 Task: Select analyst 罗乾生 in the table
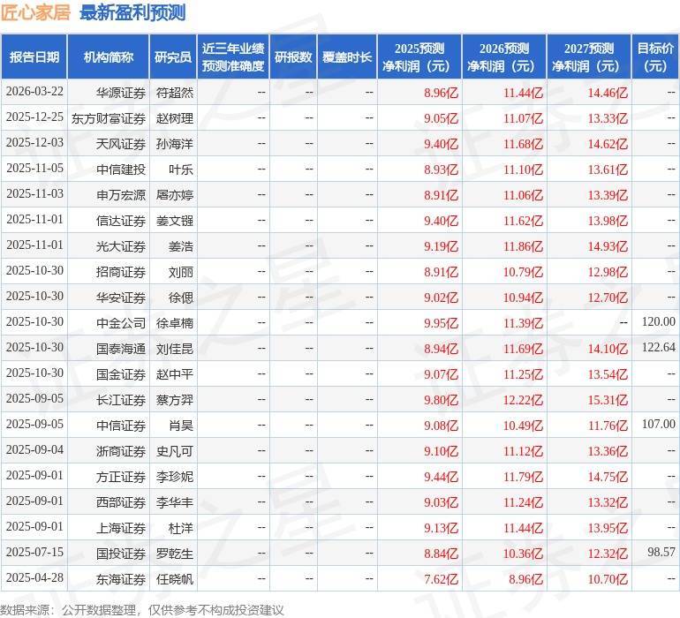174,554
